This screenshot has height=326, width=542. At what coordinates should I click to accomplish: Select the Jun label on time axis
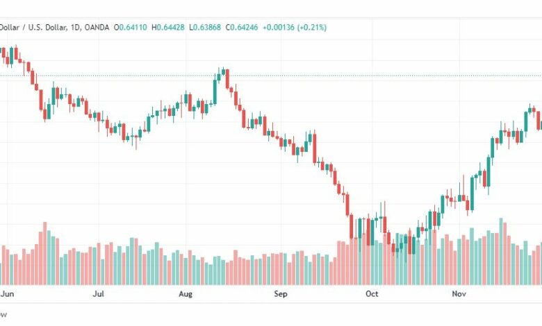pyautogui.click(x=7, y=294)
